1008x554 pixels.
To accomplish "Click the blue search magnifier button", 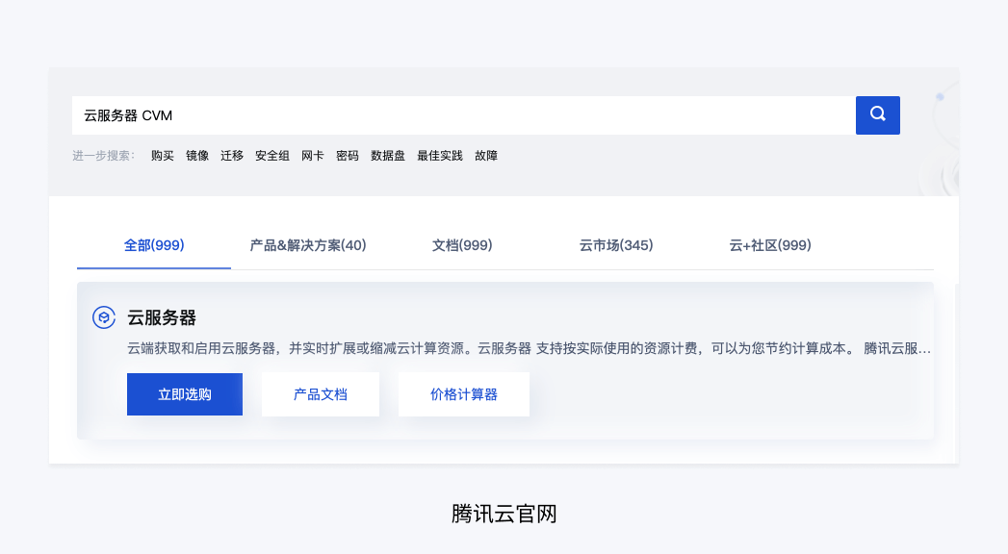I will pyautogui.click(x=877, y=114).
